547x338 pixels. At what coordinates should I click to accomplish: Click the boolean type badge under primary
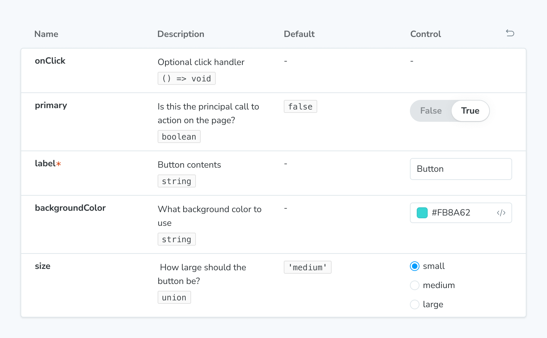click(179, 136)
